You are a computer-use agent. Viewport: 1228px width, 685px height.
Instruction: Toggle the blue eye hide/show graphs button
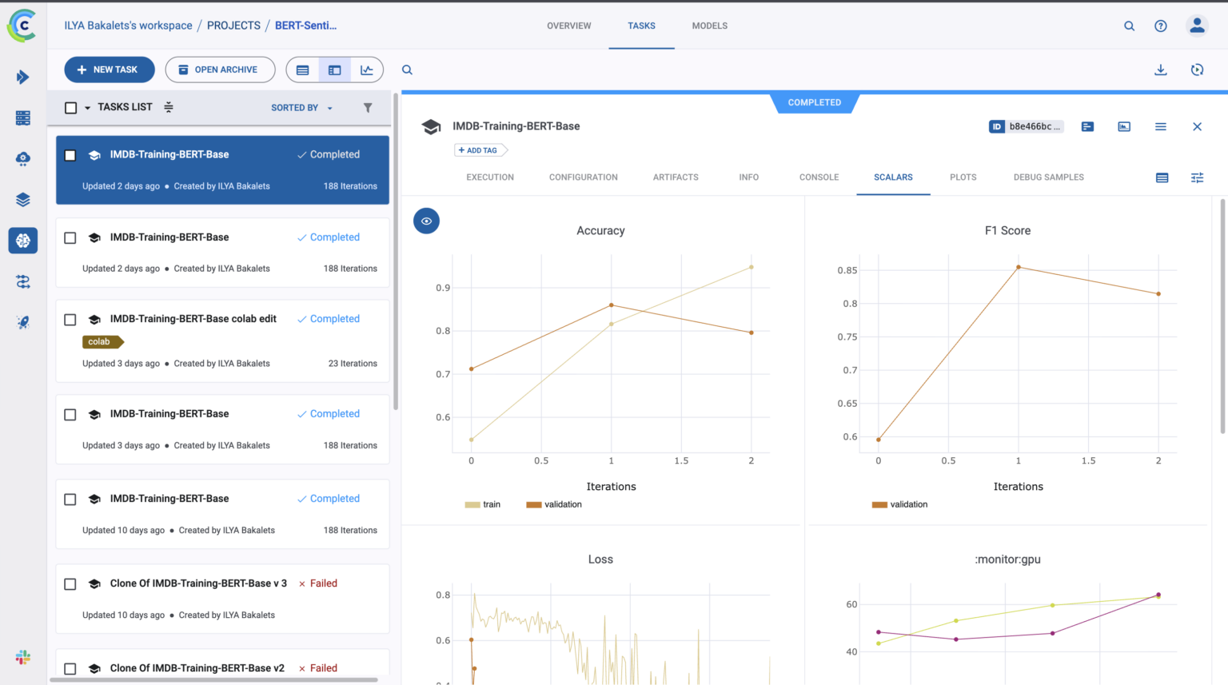[x=426, y=221]
